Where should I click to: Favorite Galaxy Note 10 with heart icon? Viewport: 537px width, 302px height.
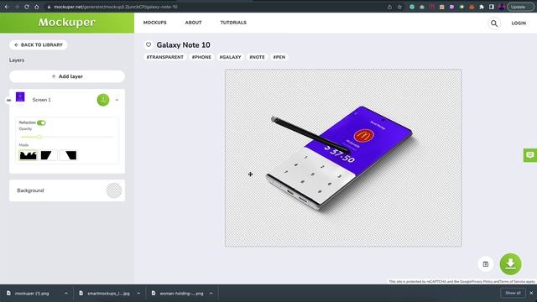point(149,44)
